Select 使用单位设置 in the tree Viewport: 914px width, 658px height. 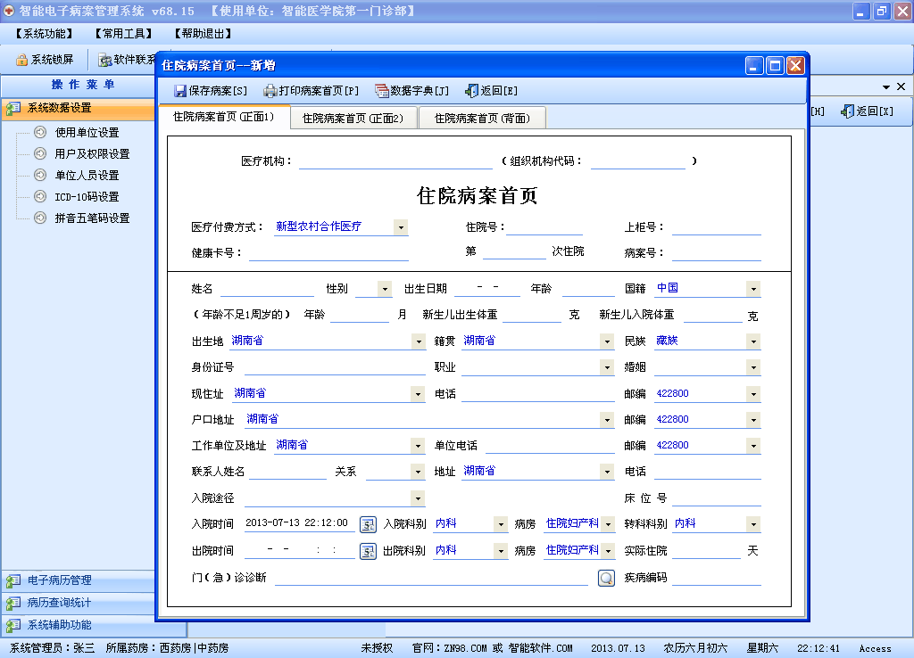point(87,133)
